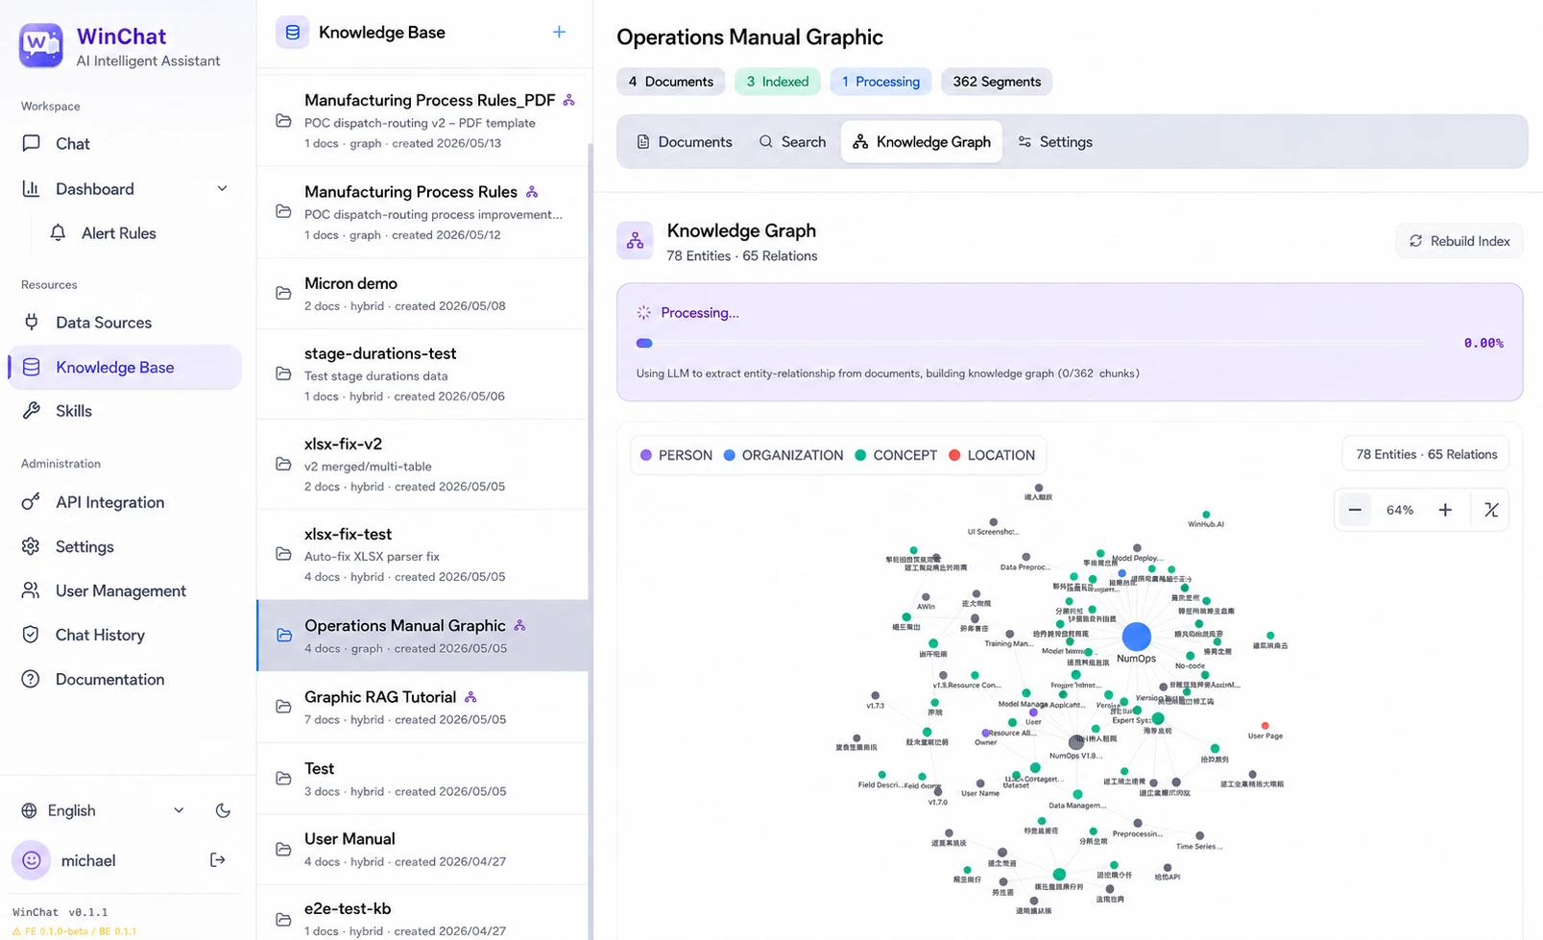
Task: Add a new knowledge base with plus
Action: pos(559,33)
